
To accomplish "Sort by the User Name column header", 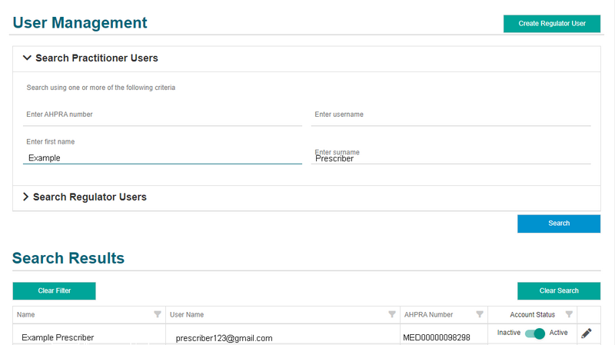I will tap(187, 315).
